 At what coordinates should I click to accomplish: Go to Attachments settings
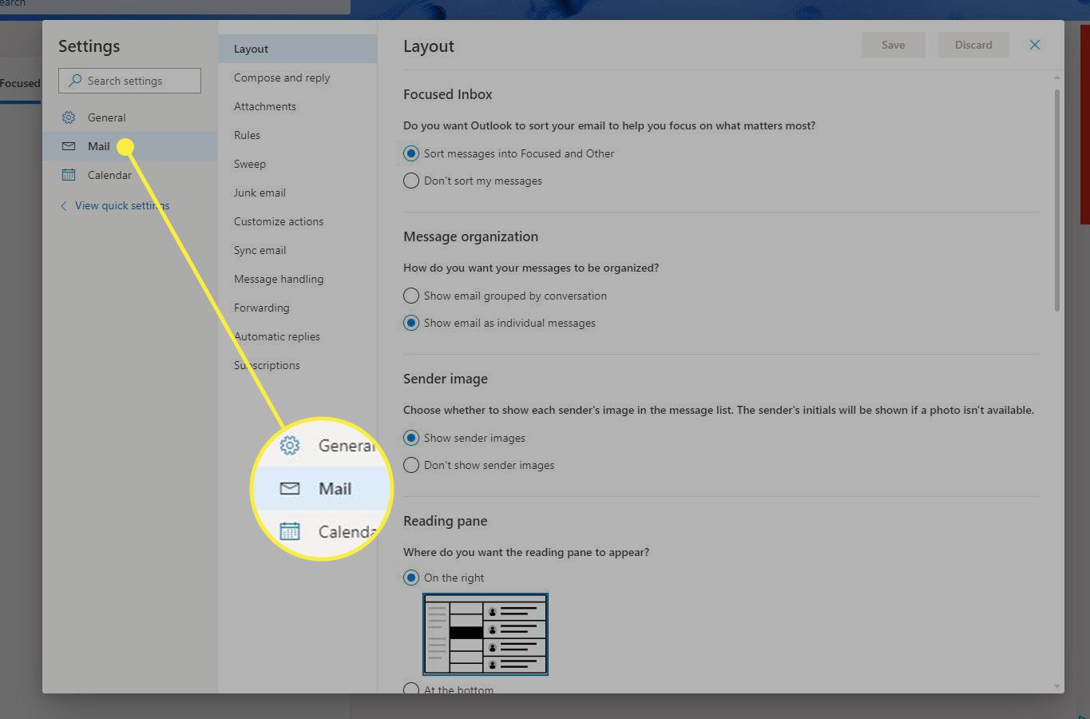point(297,106)
